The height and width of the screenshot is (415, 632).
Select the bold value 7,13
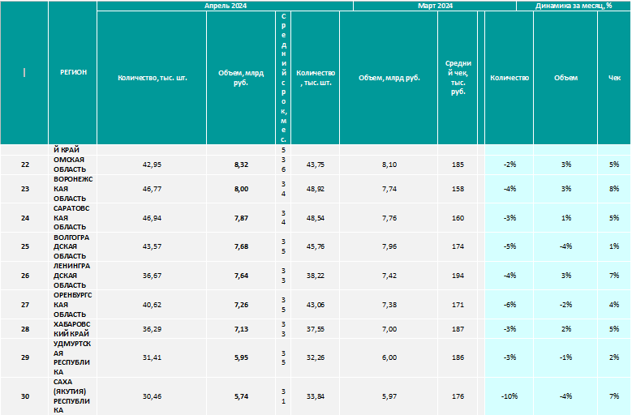241,329
